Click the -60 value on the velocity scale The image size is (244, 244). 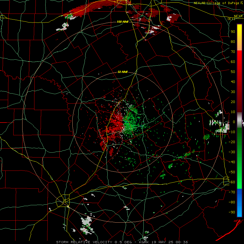point(232,182)
